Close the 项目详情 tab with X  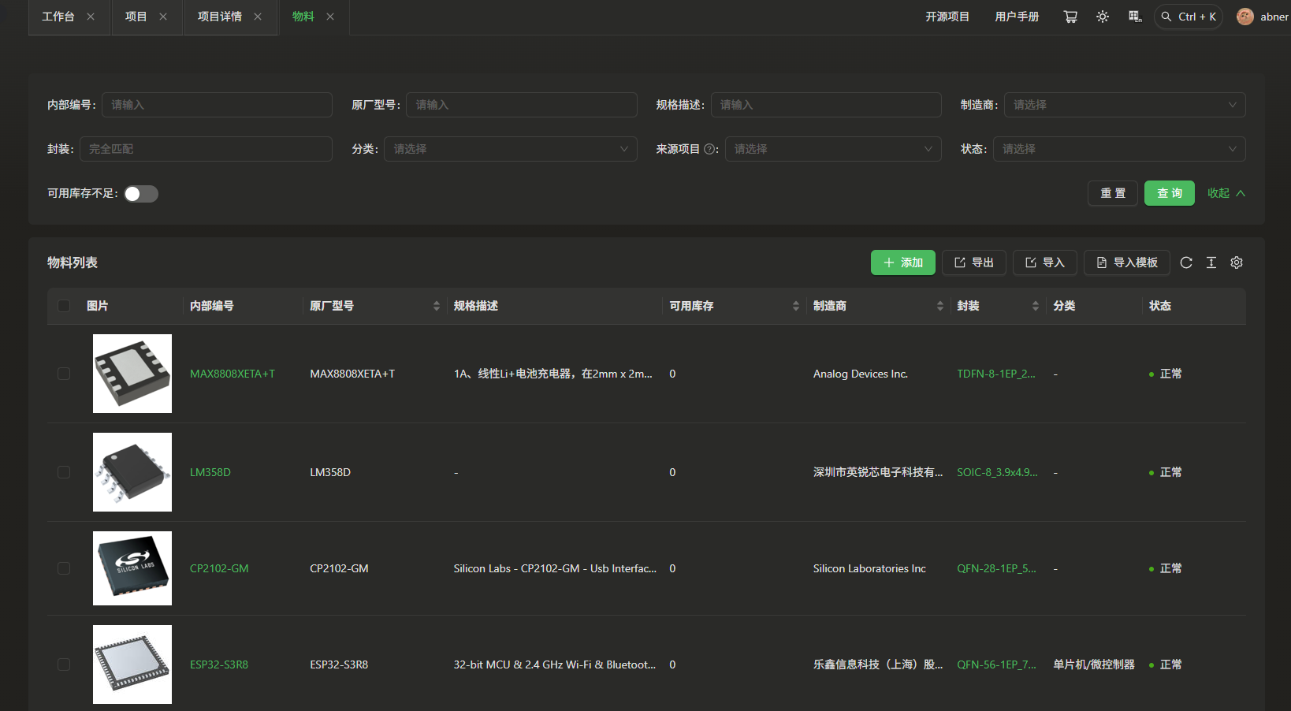[x=258, y=17]
